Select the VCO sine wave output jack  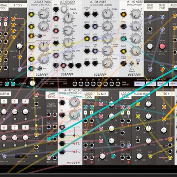coord(79,65)
